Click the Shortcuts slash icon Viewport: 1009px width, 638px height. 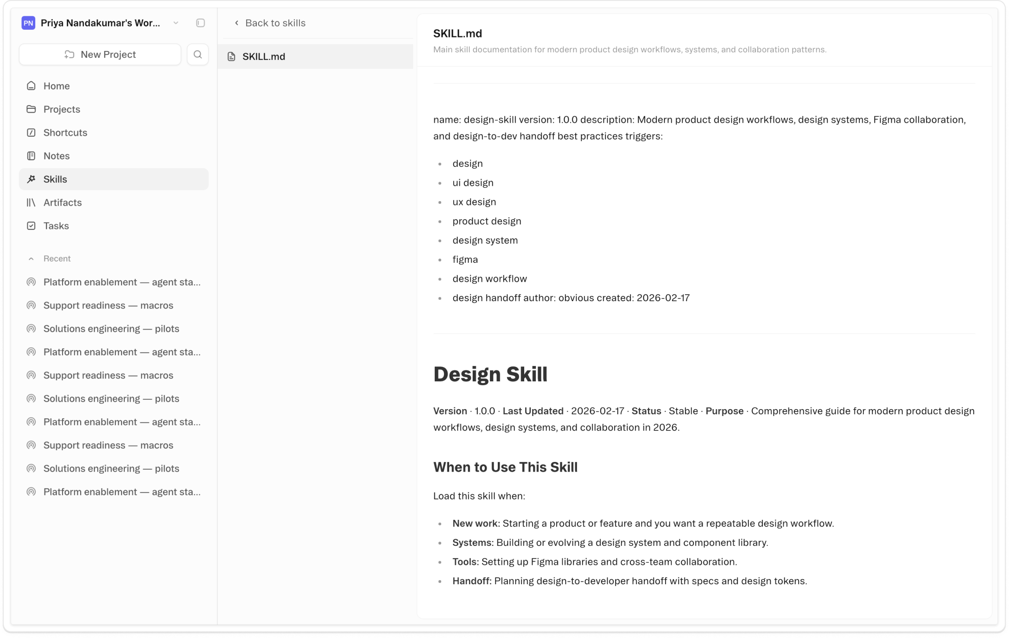point(31,133)
